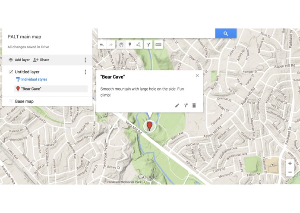Click the red Bear Cave map pin
Viewport: 300px width, 213px height.
tap(149, 126)
